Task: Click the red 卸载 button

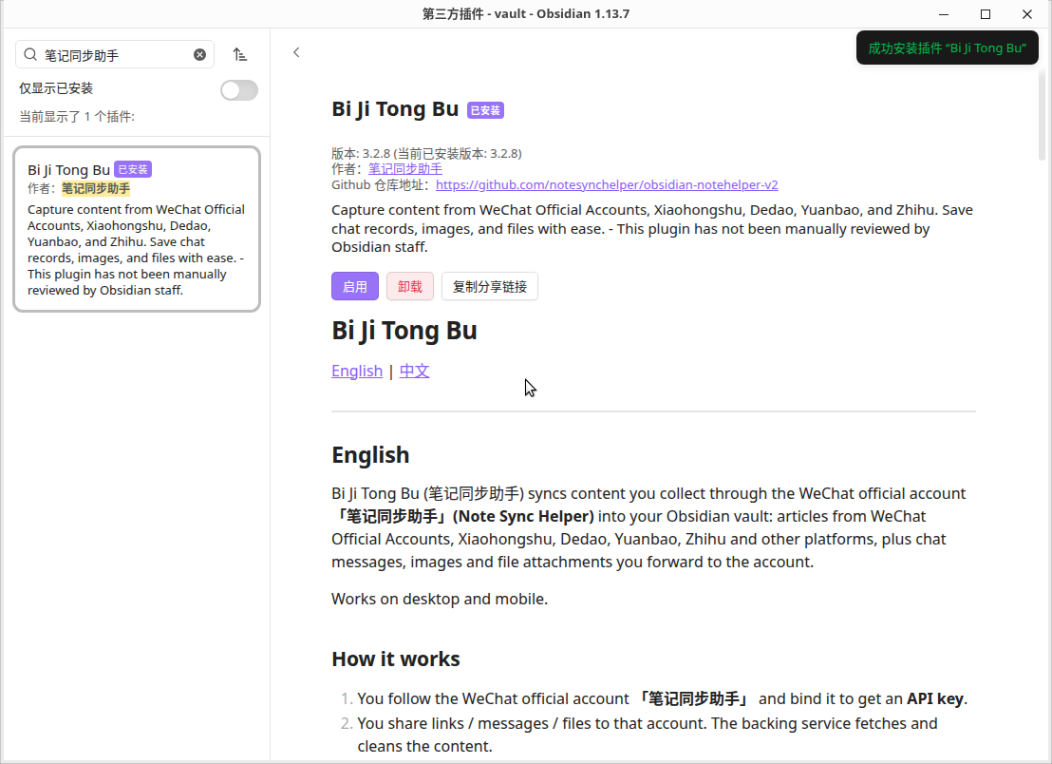Action: tap(410, 287)
